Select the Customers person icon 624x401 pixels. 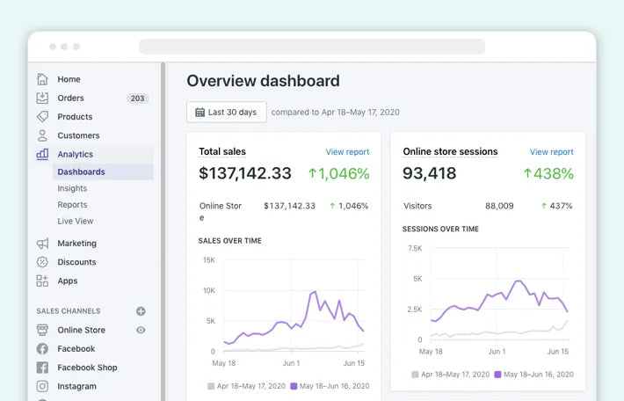42,135
